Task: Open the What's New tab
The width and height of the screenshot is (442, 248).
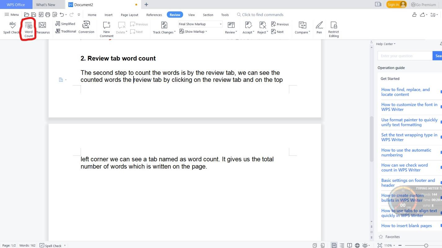Action: tap(46, 4)
